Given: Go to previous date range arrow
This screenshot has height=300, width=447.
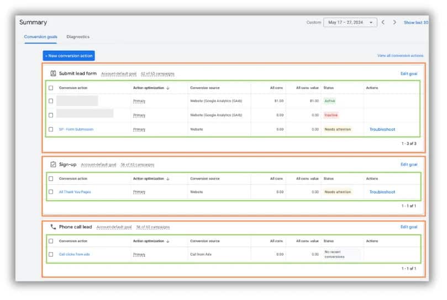Looking at the screenshot, I should [383, 22].
